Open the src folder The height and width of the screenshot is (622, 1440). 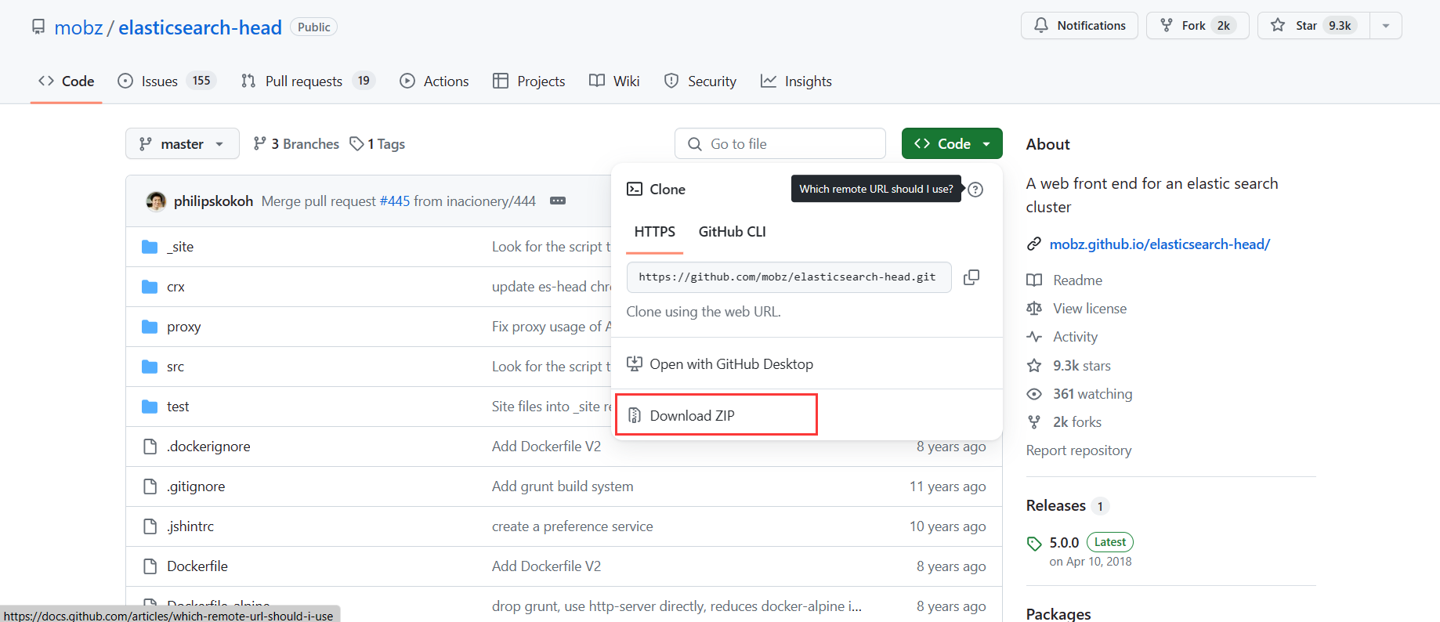(175, 367)
